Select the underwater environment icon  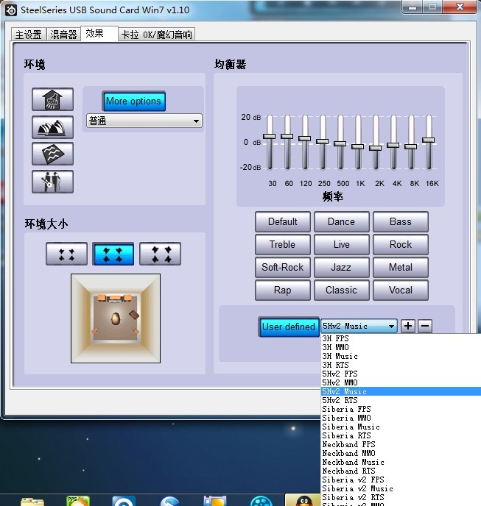point(52,154)
